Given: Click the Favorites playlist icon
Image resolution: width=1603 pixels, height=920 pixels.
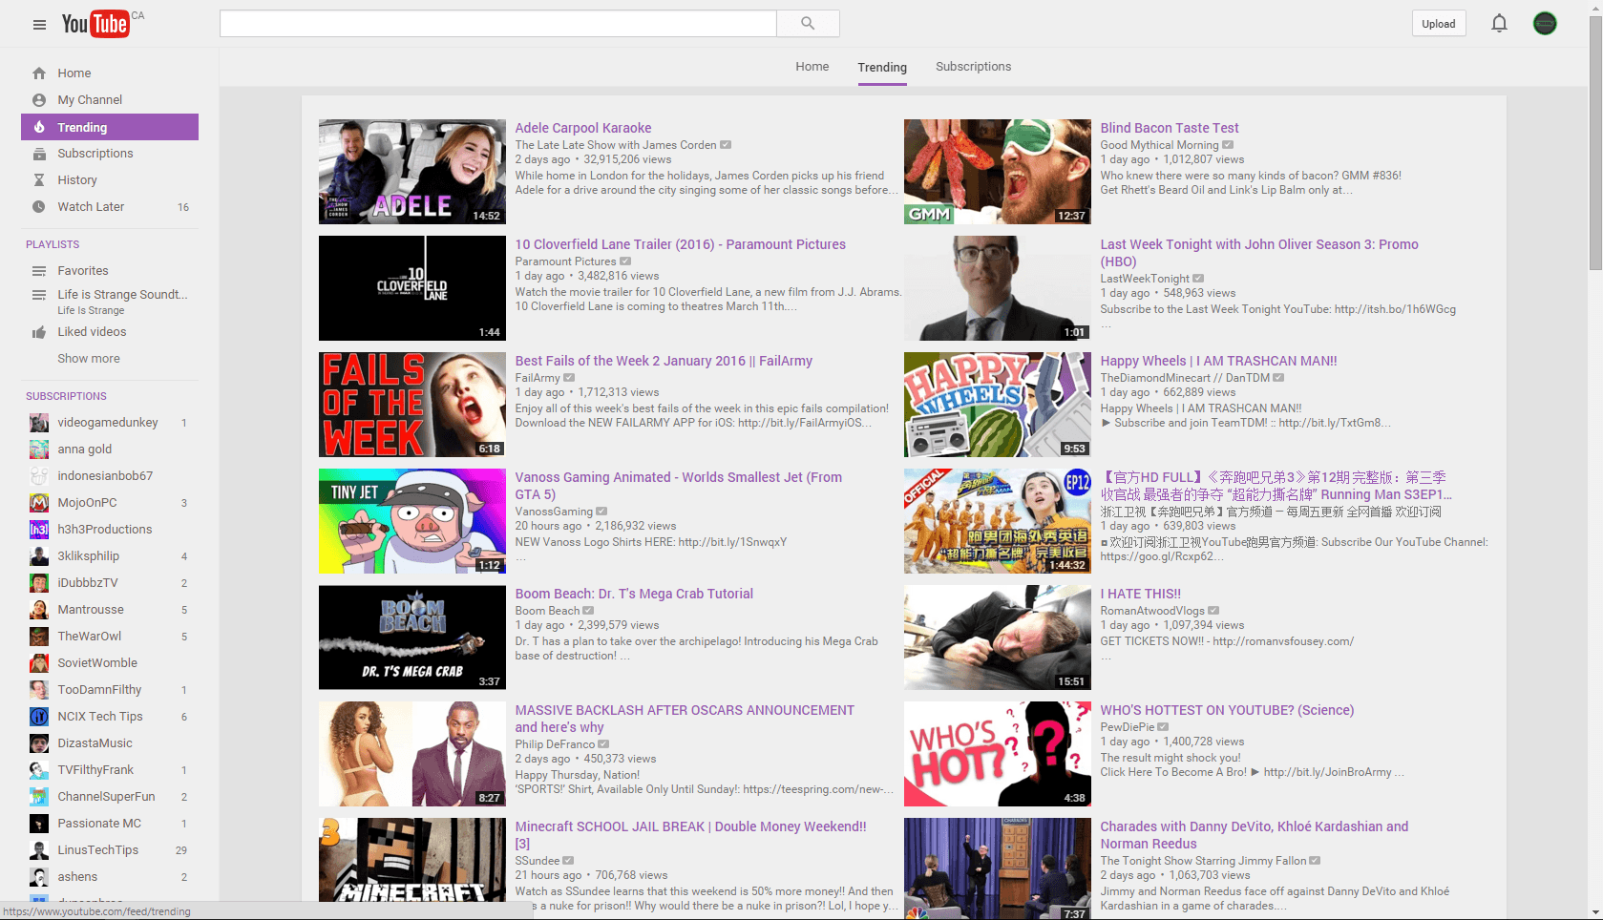Looking at the screenshot, I should click(x=39, y=271).
